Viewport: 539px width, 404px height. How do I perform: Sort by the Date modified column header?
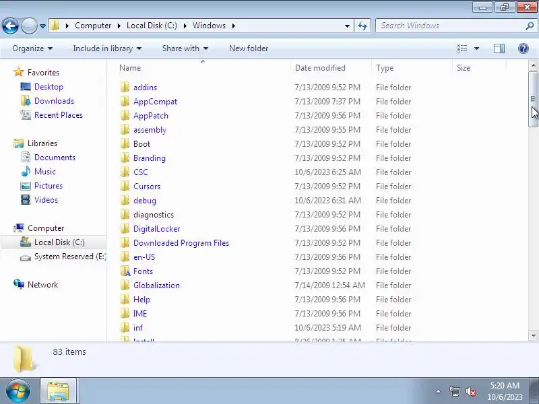331,68
